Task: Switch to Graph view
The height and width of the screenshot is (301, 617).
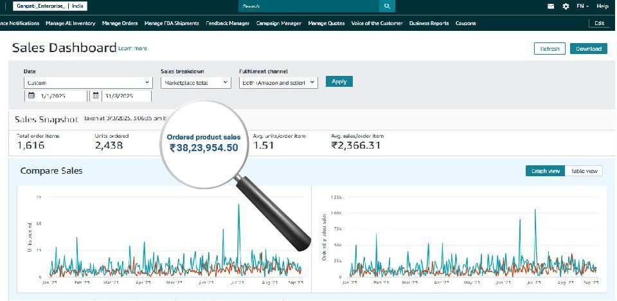Action: (545, 171)
